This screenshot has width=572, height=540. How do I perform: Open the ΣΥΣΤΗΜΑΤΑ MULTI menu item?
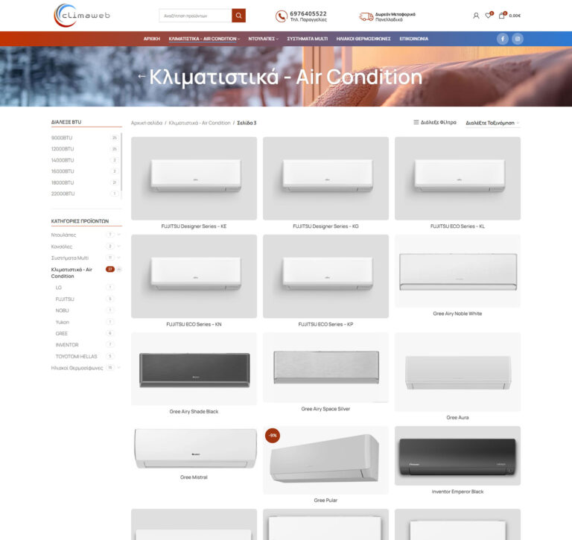click(307, 39)
